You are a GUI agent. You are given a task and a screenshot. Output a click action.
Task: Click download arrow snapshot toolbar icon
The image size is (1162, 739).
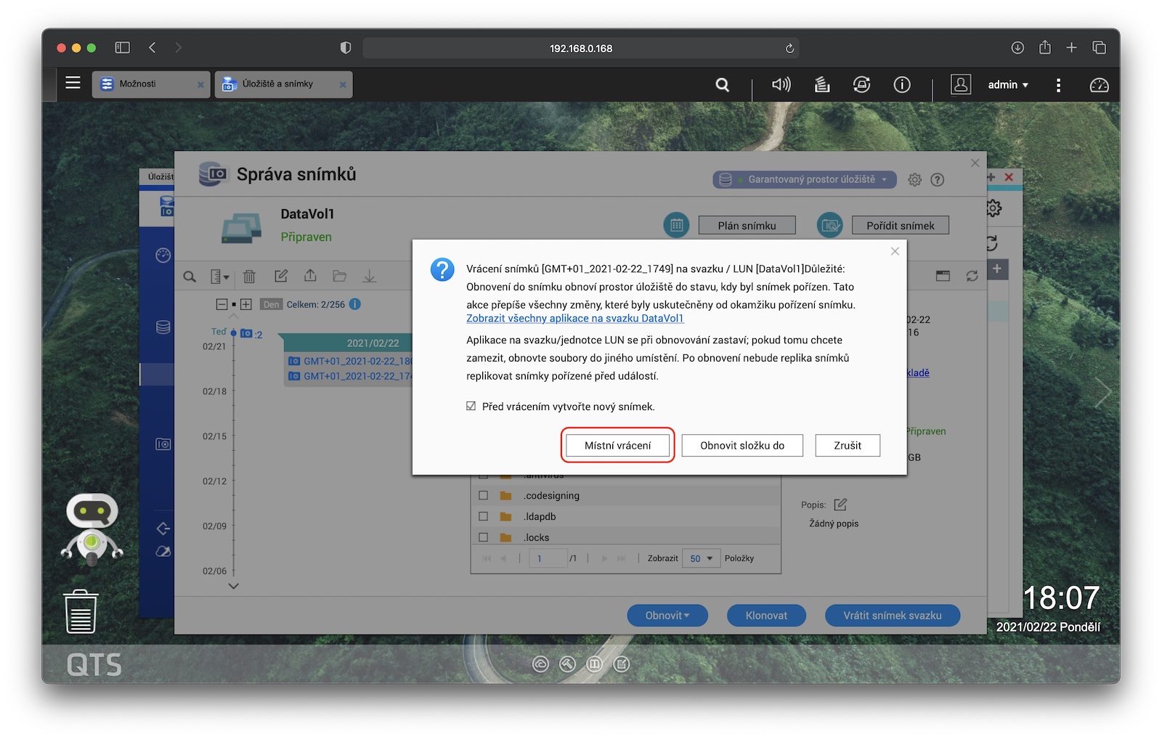(x=370, y=276)
